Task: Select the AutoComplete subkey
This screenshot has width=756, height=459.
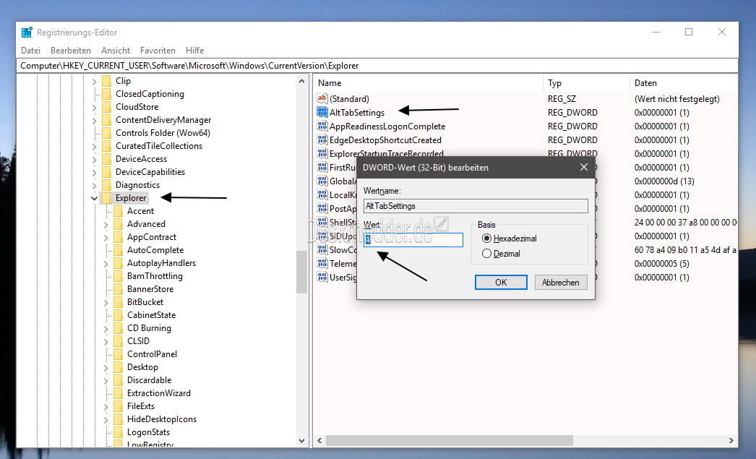Action: click(x=155, y=250)
